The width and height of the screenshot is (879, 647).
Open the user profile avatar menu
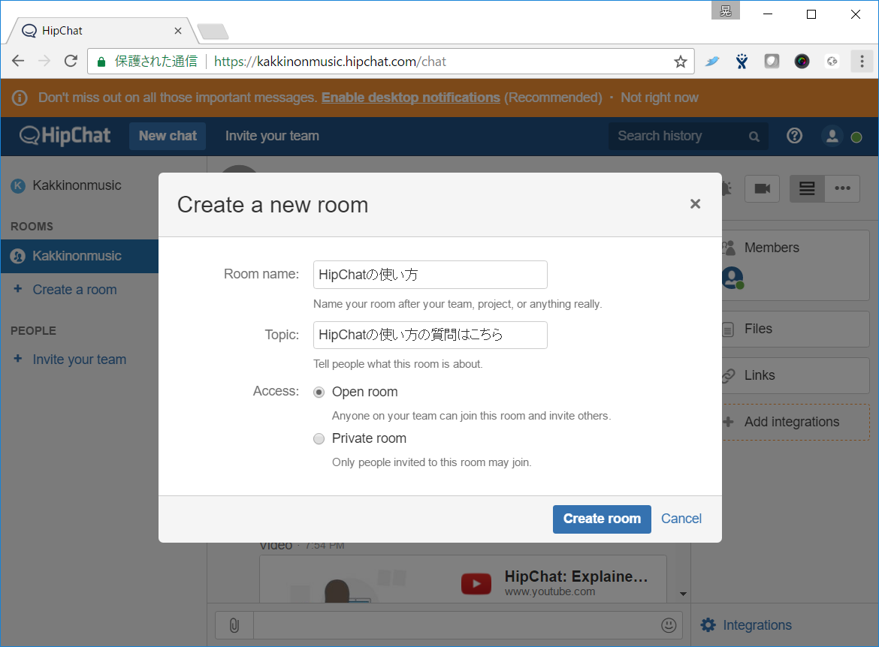(x=832, y=136)
